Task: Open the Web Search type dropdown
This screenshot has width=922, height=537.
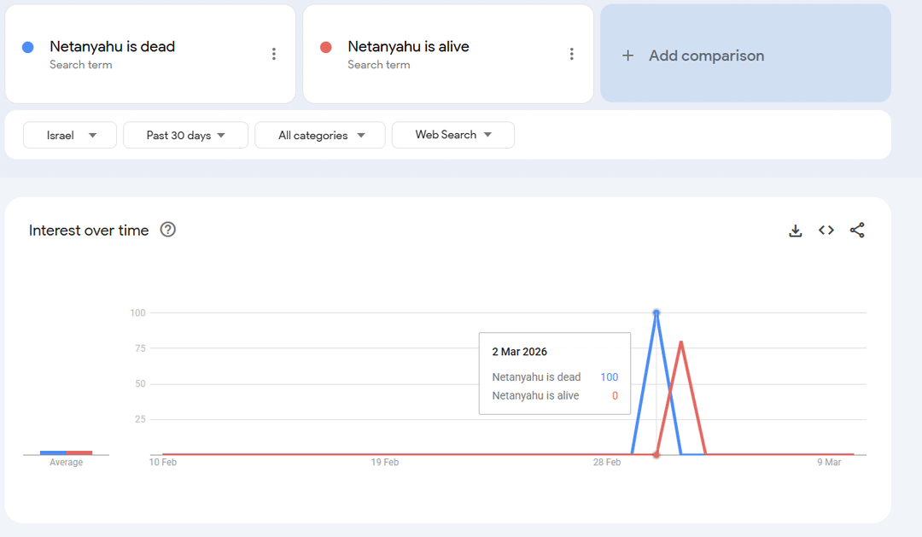Action: 452,135
